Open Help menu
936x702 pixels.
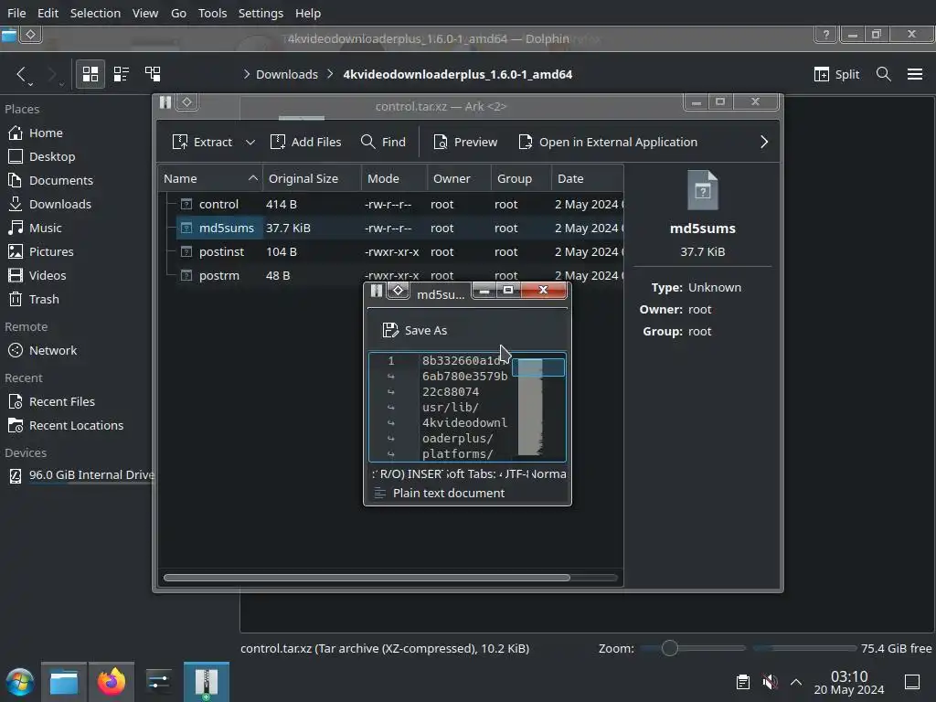click(308, 13)
